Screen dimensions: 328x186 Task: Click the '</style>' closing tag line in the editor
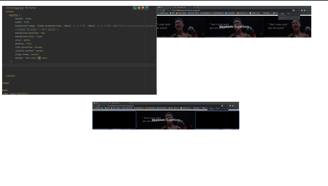click(10, 76)
